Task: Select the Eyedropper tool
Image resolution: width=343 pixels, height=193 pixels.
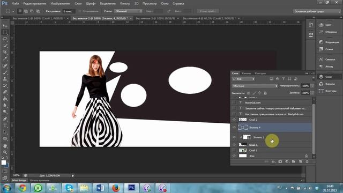Action: click(5, 58)
